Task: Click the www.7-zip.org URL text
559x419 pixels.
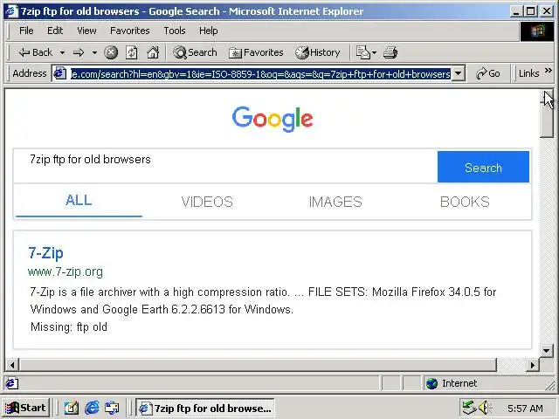Action: (66, 271)
